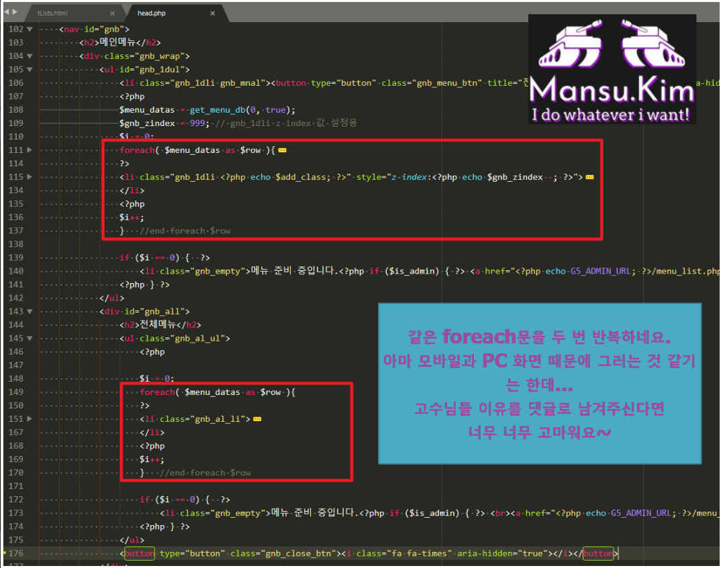Screen dimensions: 721x568
Task: Click the $i = 0 statement on line 148
Action: click(x=156, y=379)
